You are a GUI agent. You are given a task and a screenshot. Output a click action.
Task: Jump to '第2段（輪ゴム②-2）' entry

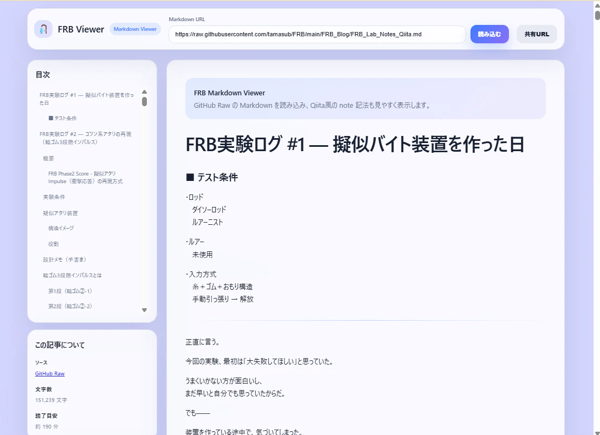tap(70, 306)
